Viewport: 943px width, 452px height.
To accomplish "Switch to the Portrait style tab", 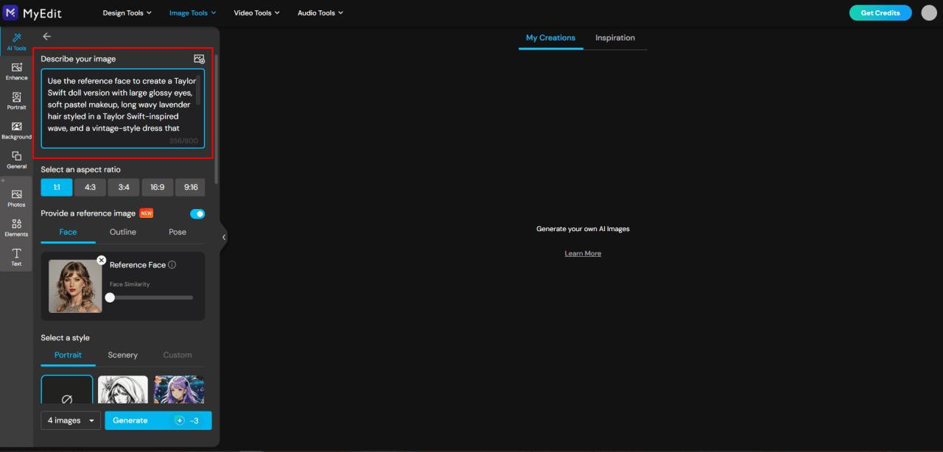I will point(68,355).
